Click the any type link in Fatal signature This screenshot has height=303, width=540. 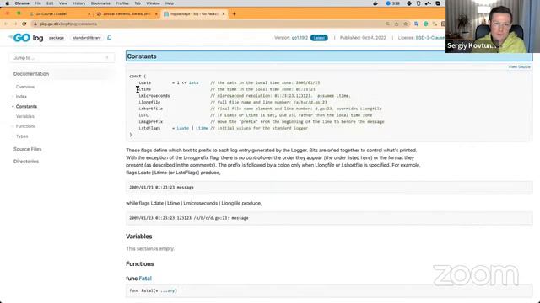pos(171,290)
